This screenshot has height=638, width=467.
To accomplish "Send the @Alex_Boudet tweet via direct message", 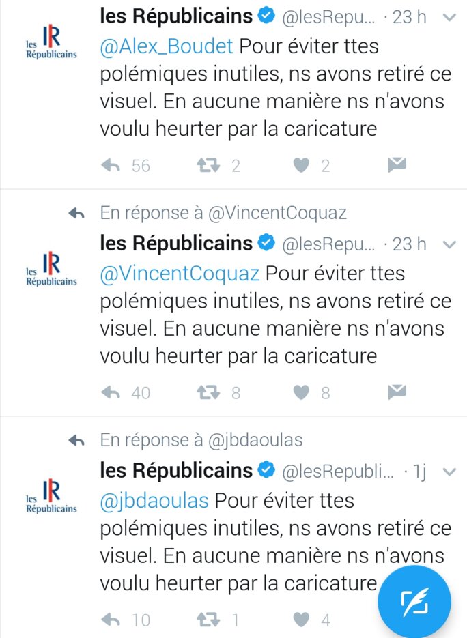I will pos(397,164).
